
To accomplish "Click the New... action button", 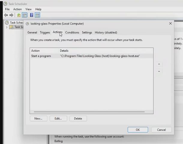I will tap(38, 118).
